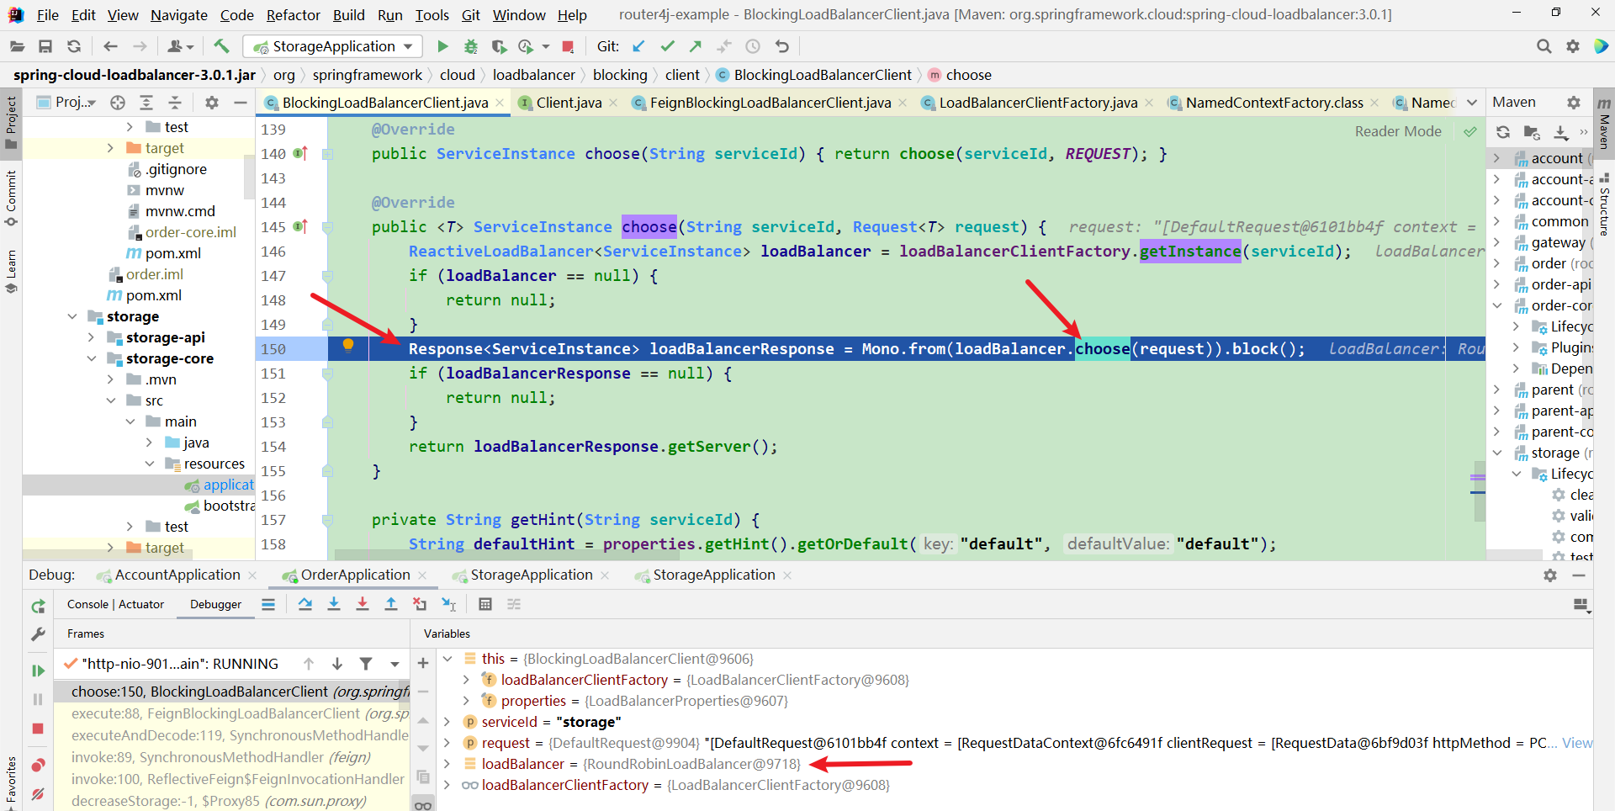Expand the loadBalancer variable in Variables panel
Image resolution: width=1615 pixels, height=811 pixels.
point(447,764)
